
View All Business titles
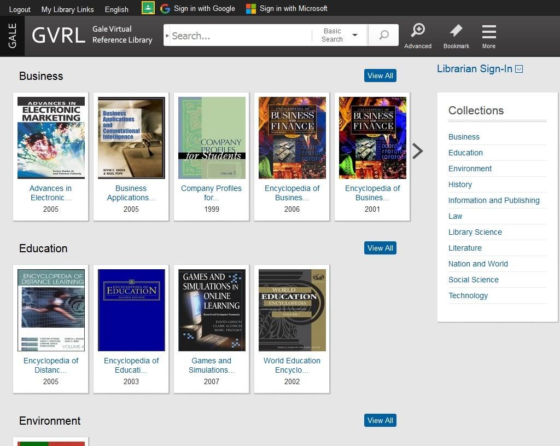[x=380, y=76]
